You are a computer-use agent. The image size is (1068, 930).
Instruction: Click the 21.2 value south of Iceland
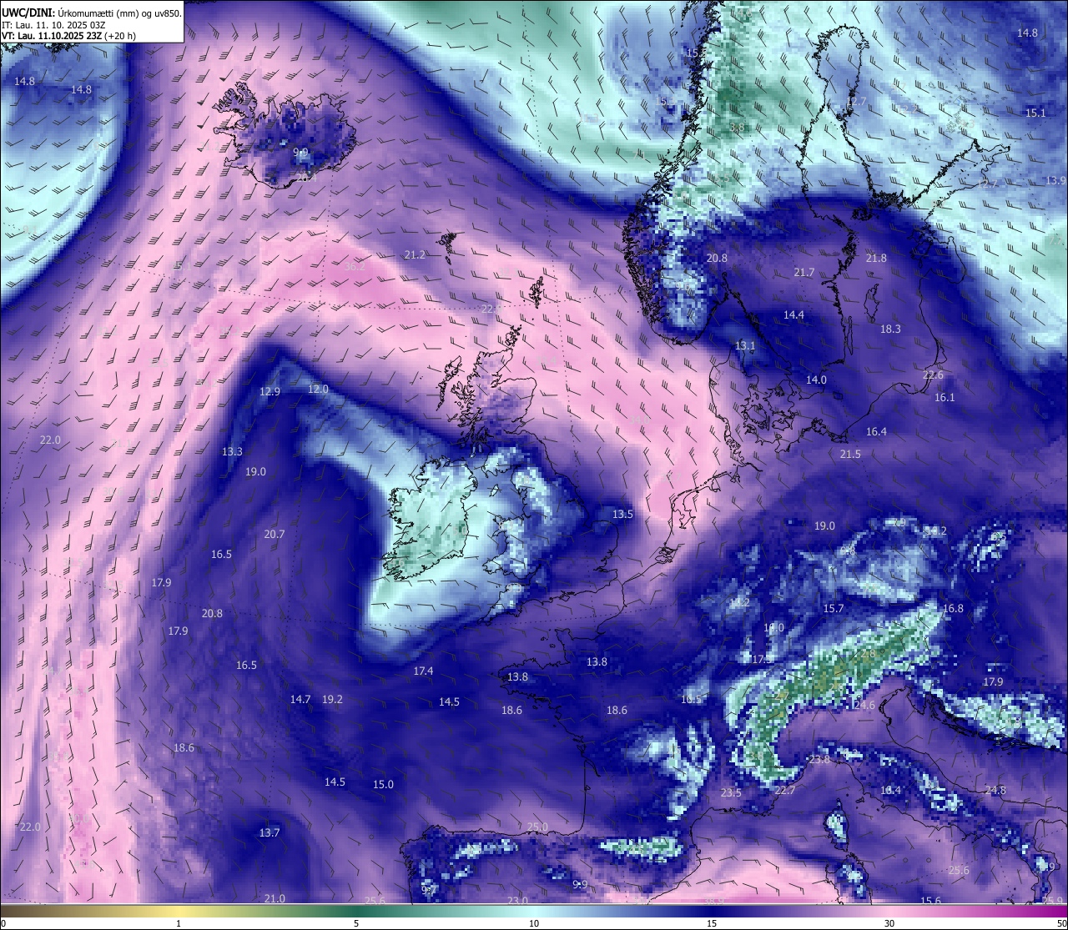[415, 255]
